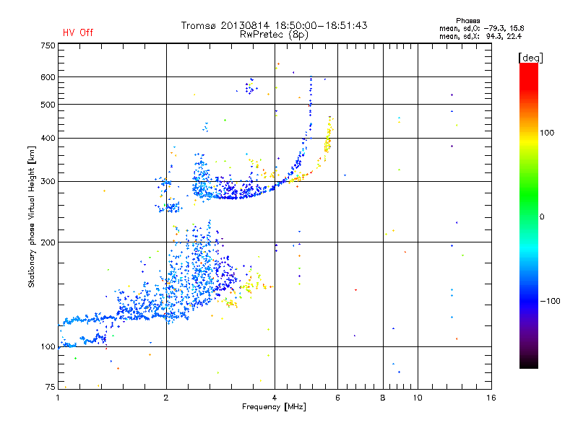
Task: Click the rainbow phase colorbar
Action: coord(529,215)
